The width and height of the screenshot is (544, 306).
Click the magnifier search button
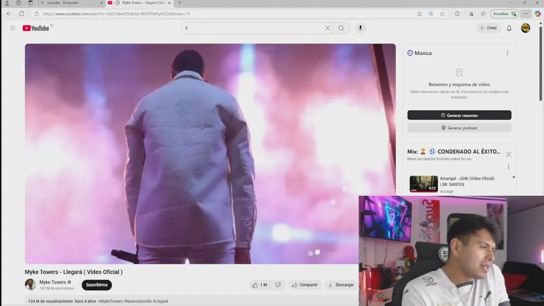[341, 28]
